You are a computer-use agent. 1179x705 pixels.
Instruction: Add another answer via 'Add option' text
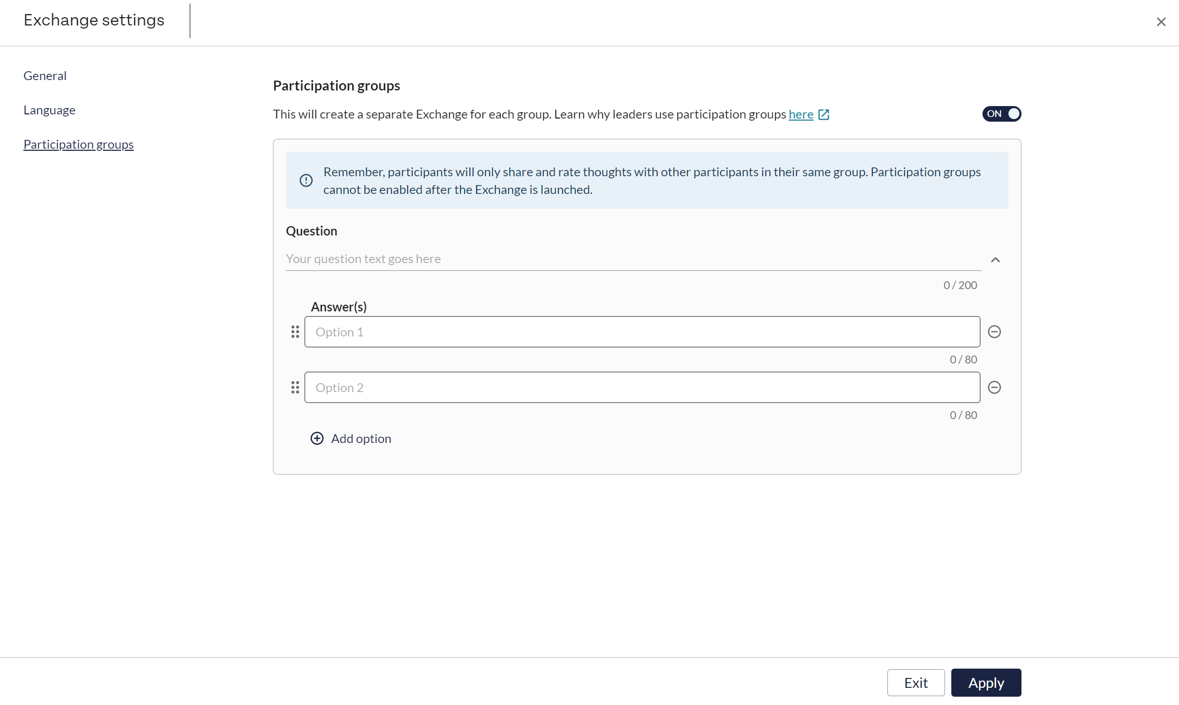pyautogui.click(x=361, y=439)
